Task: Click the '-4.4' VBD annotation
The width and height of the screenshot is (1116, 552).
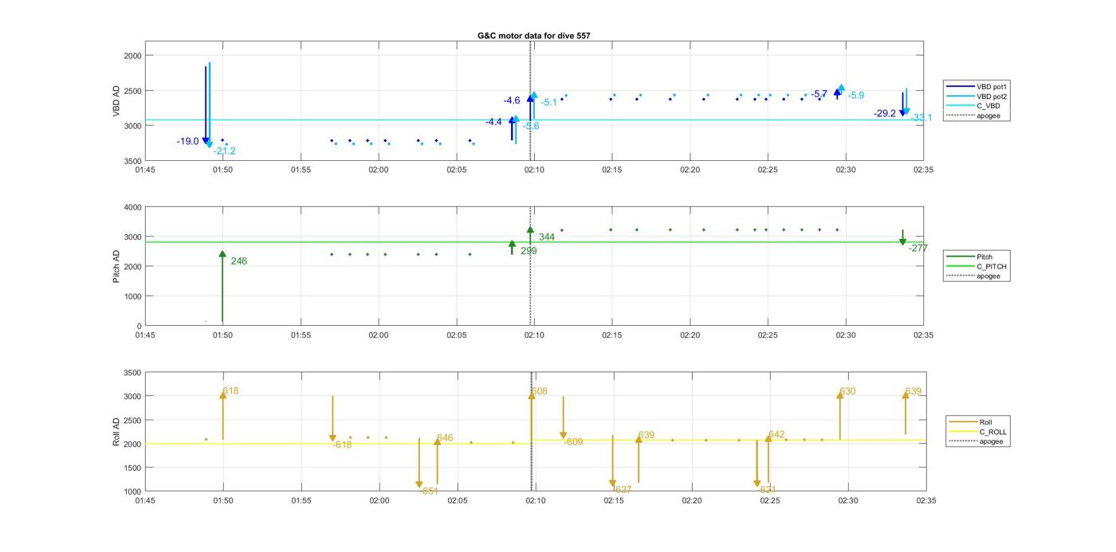Action: [493, 121]
